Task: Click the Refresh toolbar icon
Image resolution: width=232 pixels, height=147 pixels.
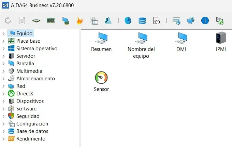Action: pyautogui.click(x=8, y=21)
